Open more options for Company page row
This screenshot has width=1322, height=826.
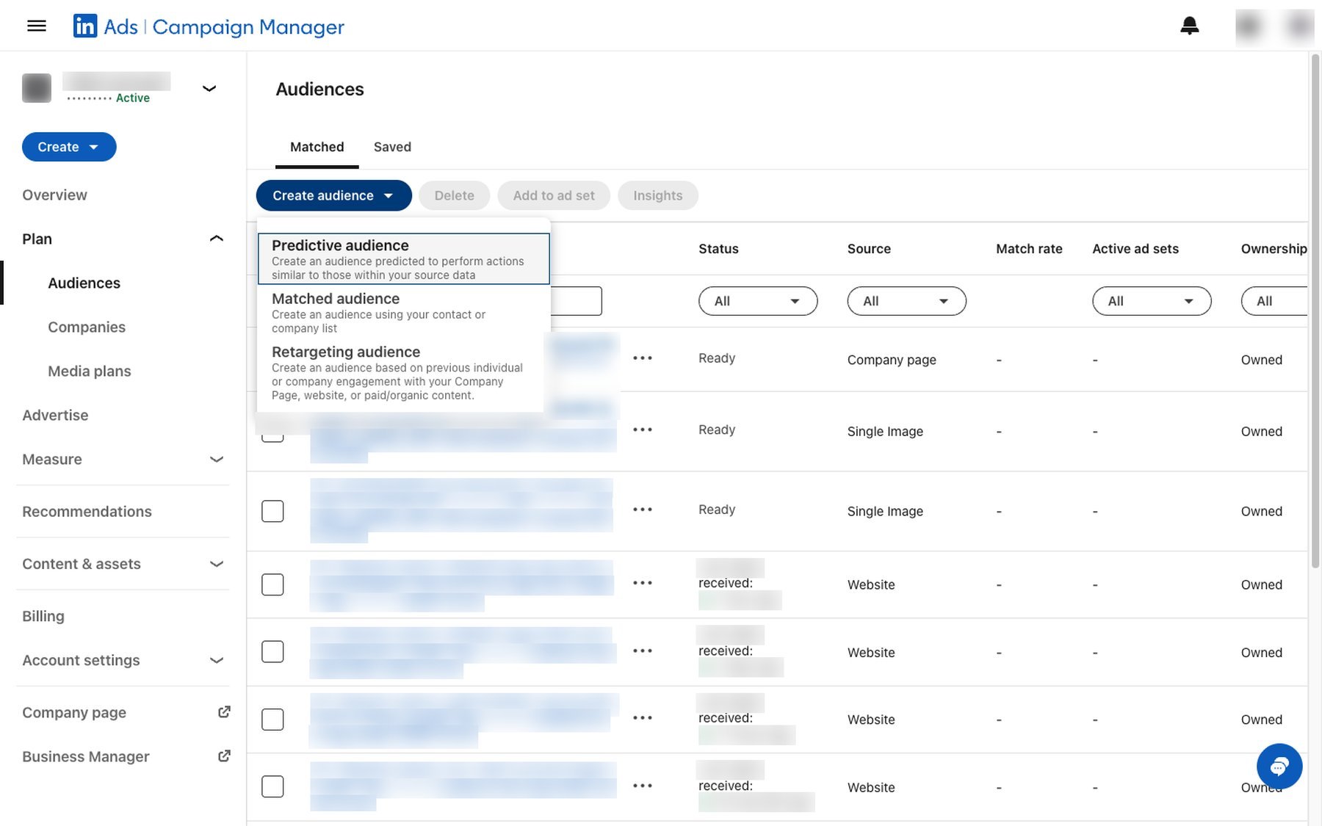643,358
